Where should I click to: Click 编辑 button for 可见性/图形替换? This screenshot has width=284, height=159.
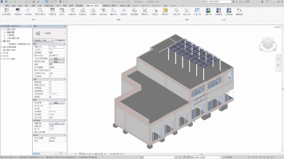[56, 59]
